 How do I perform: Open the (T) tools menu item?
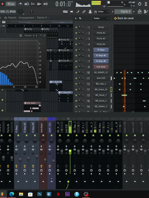pos(8,12)
